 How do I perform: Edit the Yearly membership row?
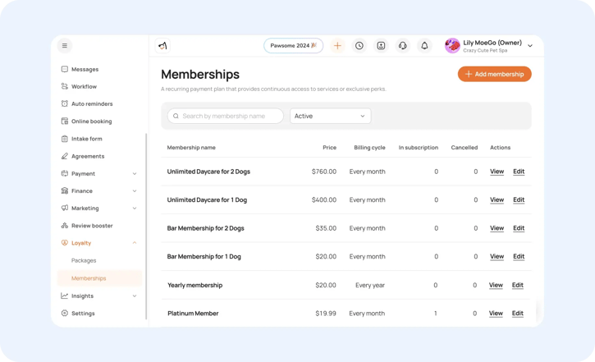[x=518, y=285]
